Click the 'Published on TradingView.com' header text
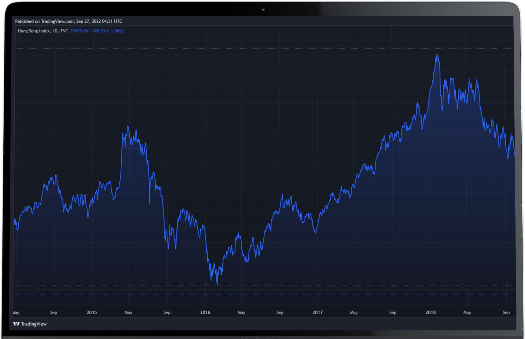Viewport: 525px width, 339px height. (68, 21)
